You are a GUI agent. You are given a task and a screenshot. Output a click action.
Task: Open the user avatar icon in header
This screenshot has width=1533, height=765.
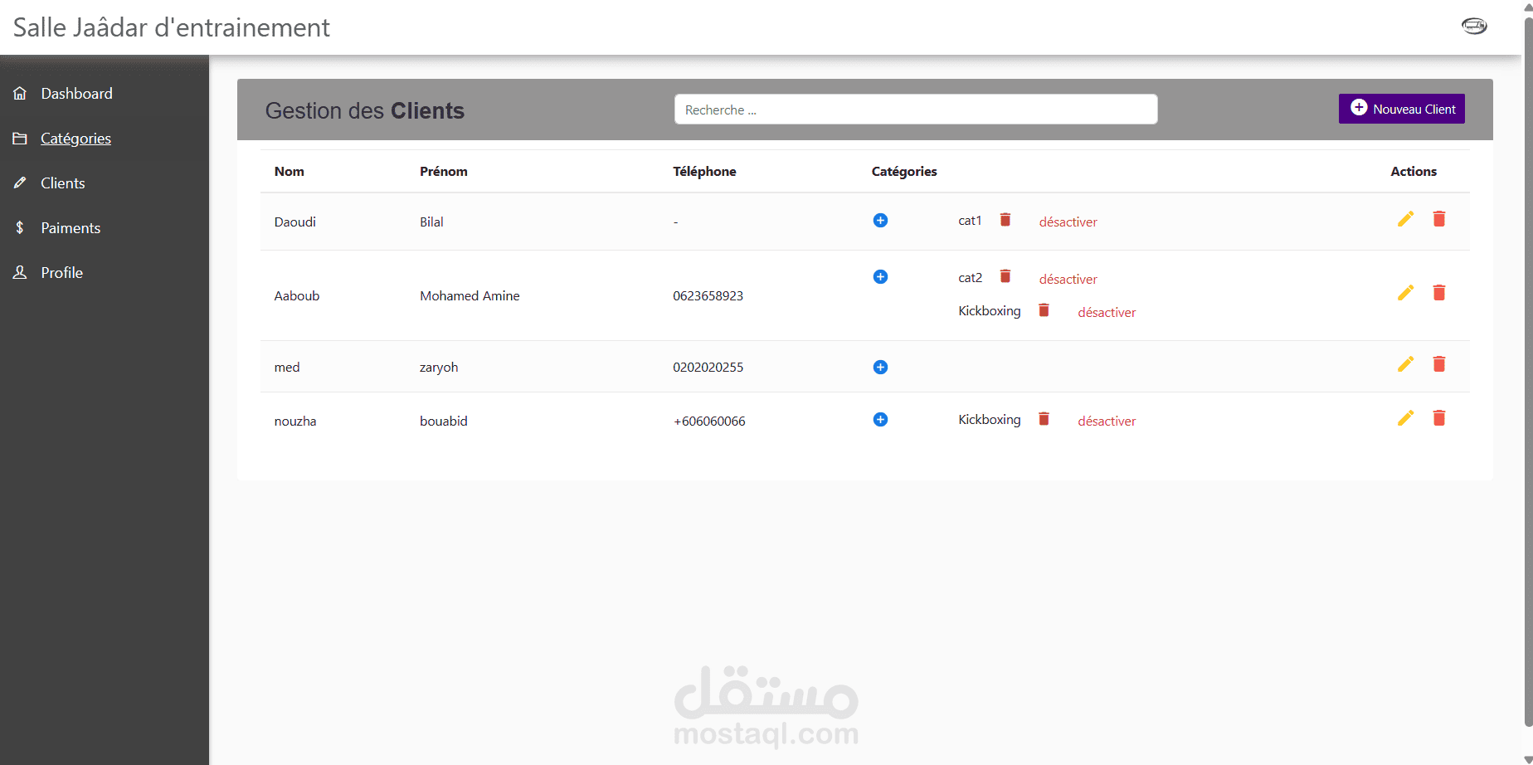pyautogui.click(x=1474, y=26)
